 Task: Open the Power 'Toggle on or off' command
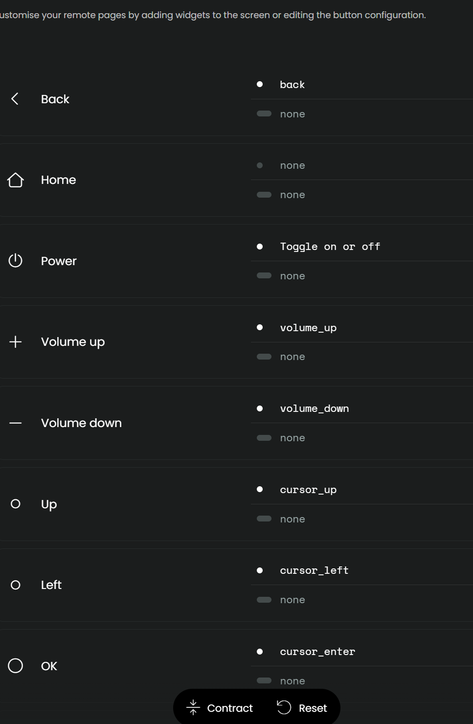coord(330,247)
